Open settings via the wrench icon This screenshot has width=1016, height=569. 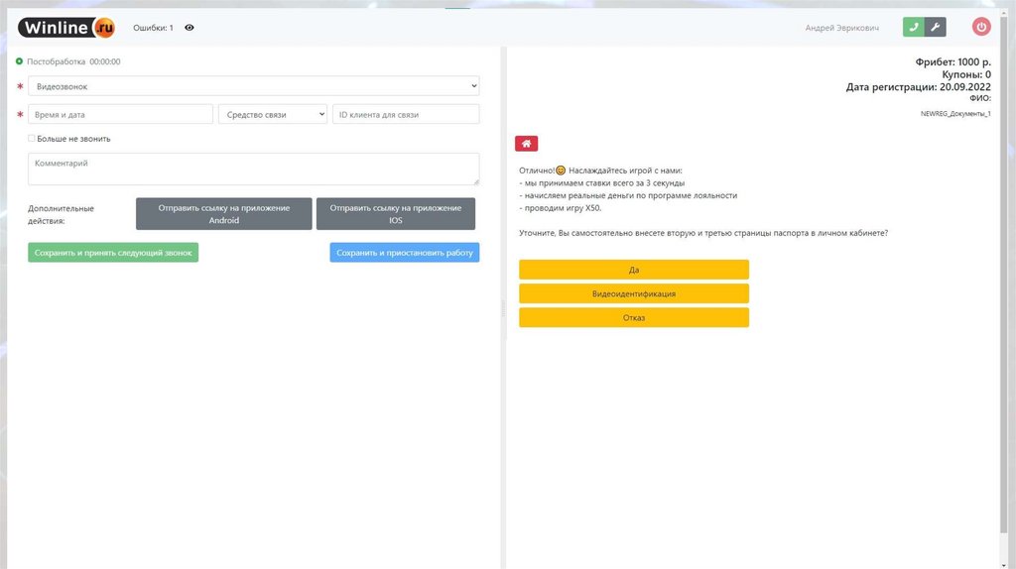[935, 28]
